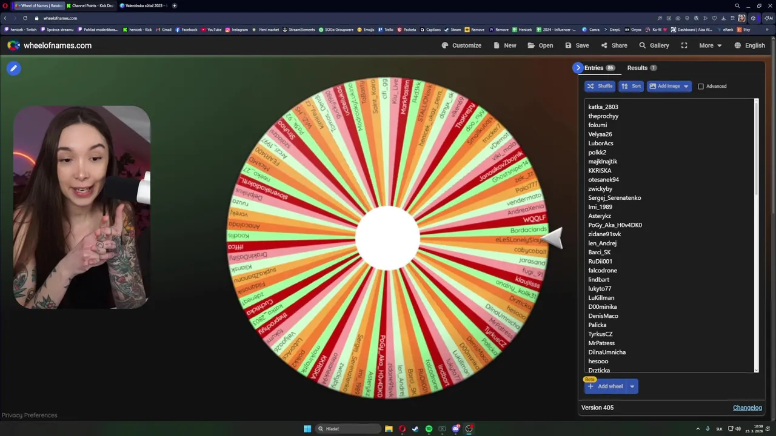Open Discord from taskbar
The image size is (776, 436).
(x=455, y=429)
